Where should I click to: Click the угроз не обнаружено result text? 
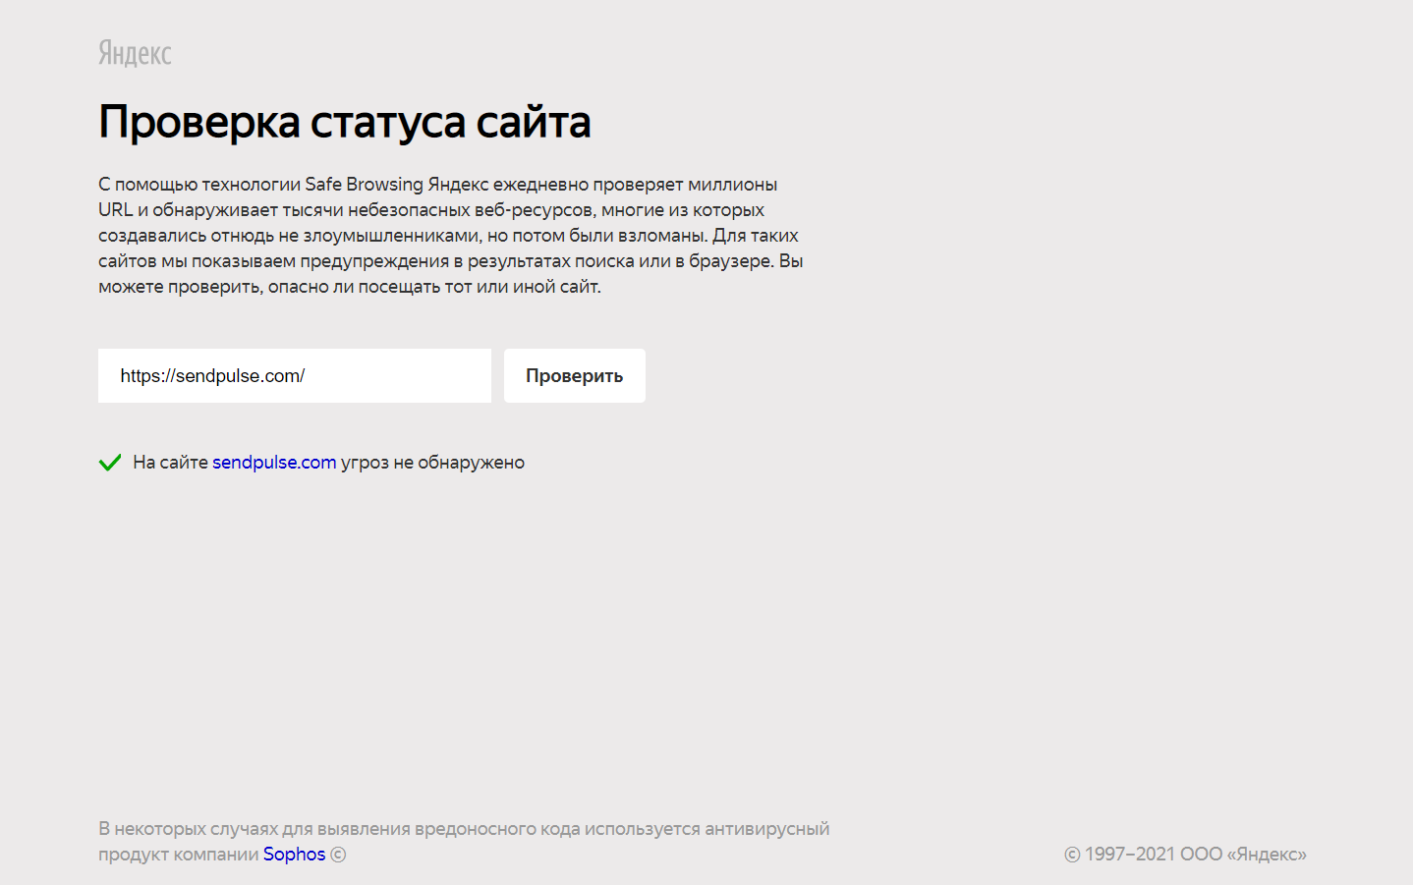click(432, 463)
